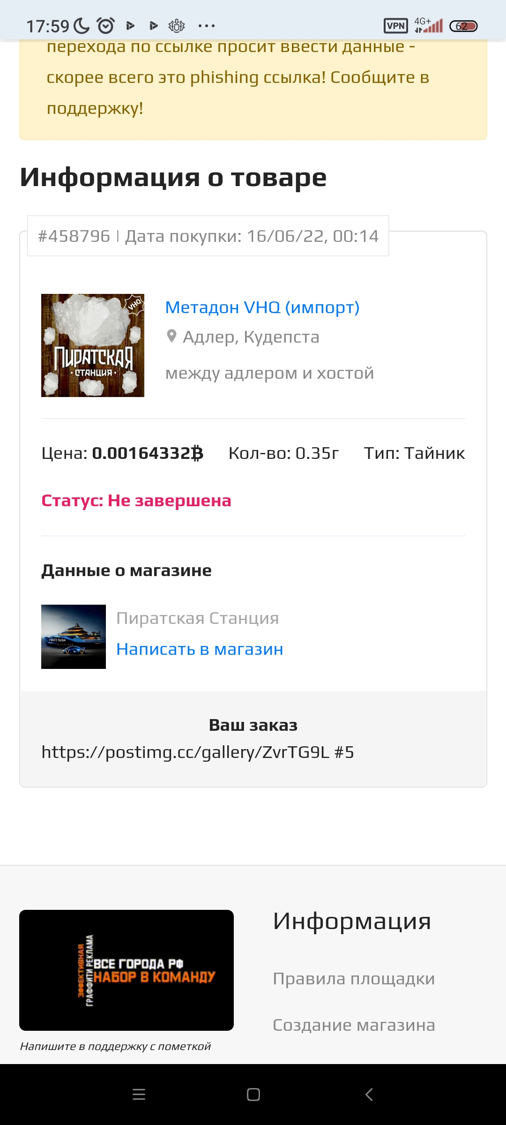Tap the VPN status bar indicator
This screenshot has width=506, height=1125.
click(x=396, y=26)
